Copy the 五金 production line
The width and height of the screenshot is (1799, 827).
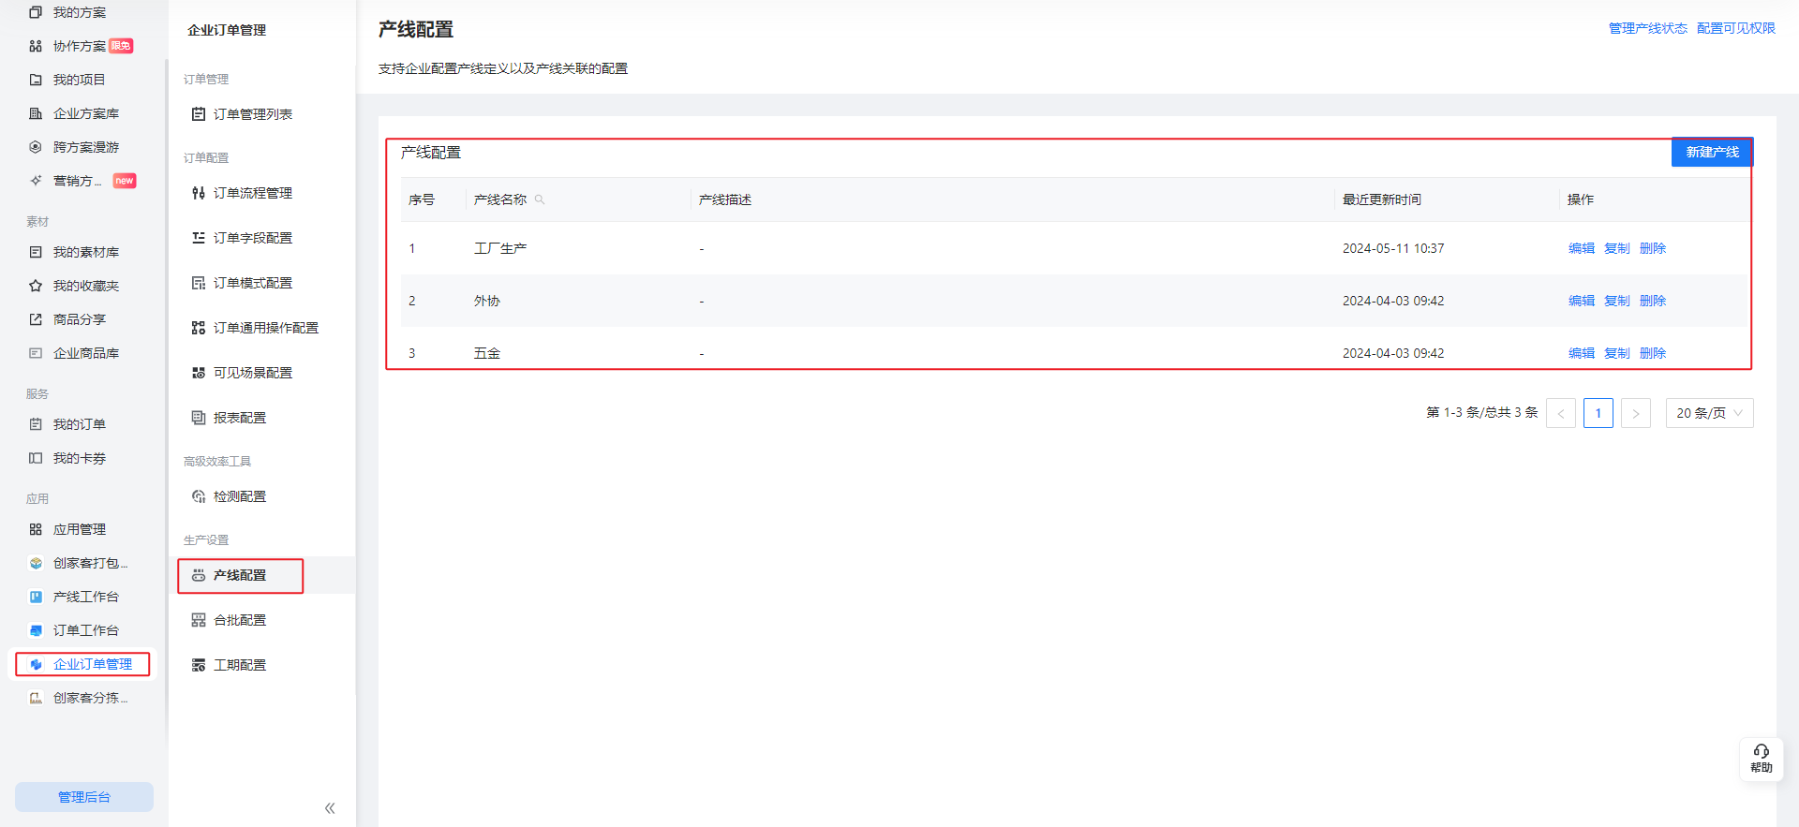[x=1616, y=353]
